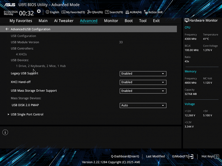Click the Hardware Monitor display icon
Screen dimensions: 222x166
click(187, 20)
